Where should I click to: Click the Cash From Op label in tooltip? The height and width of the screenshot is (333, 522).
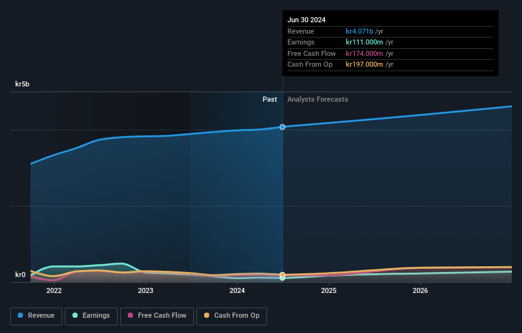pyautogui.click(x=310, y=65)
